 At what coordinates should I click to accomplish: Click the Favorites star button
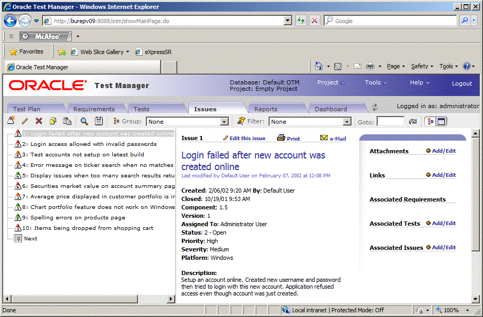26,51
